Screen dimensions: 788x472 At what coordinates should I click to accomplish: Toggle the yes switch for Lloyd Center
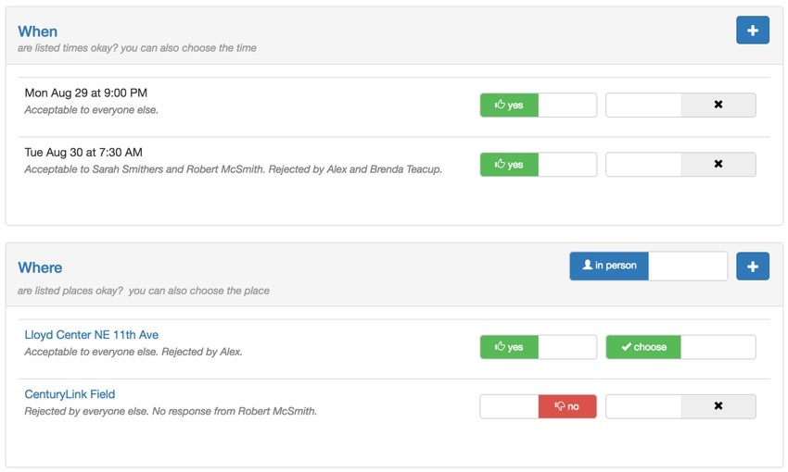pos(539,347)
